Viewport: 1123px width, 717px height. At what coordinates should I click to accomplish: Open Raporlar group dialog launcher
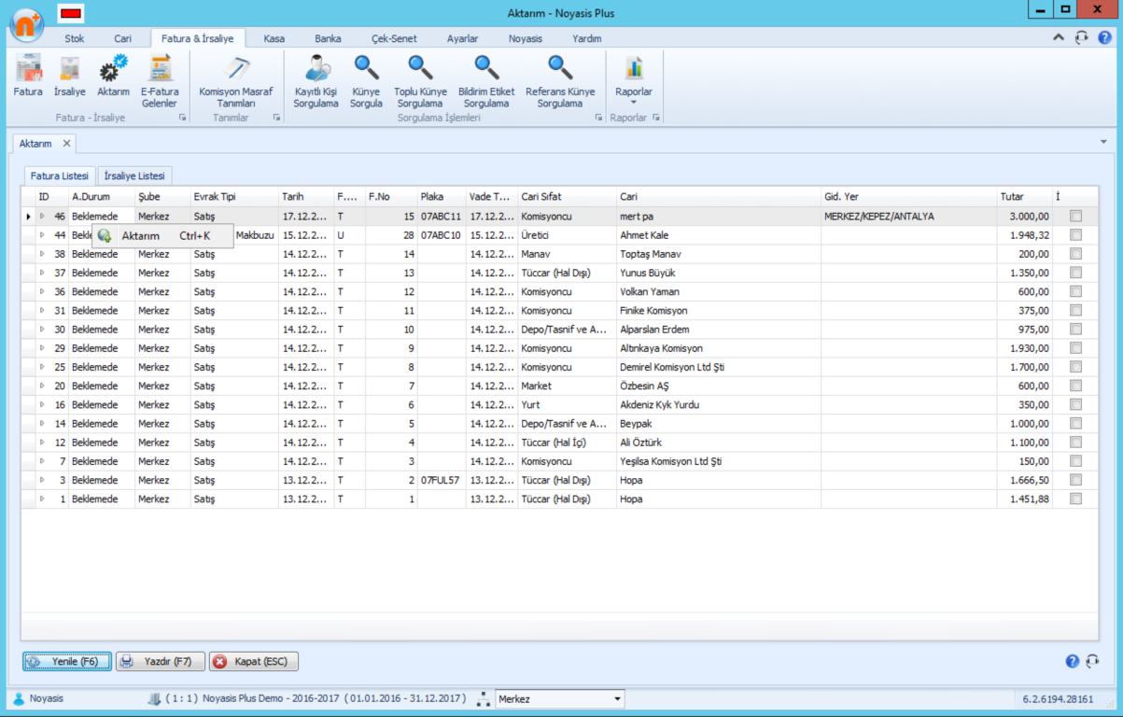[656, 118]
